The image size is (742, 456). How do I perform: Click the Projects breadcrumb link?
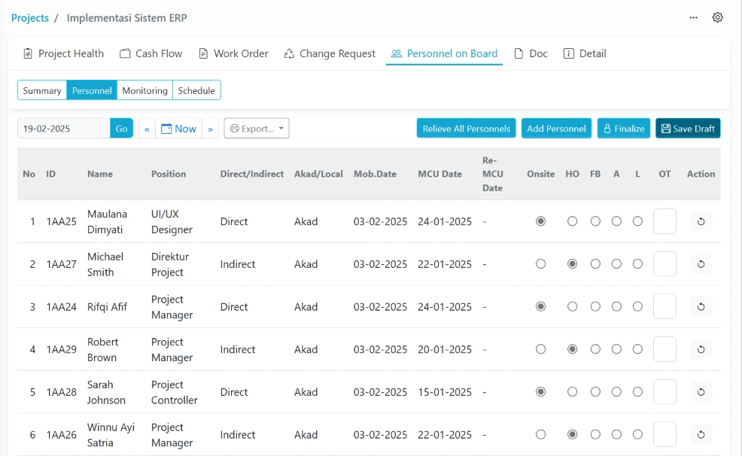click(x=30, y=17)
